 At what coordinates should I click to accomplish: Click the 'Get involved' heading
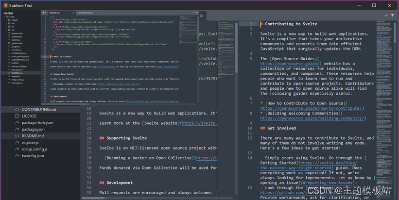point(281,128)
